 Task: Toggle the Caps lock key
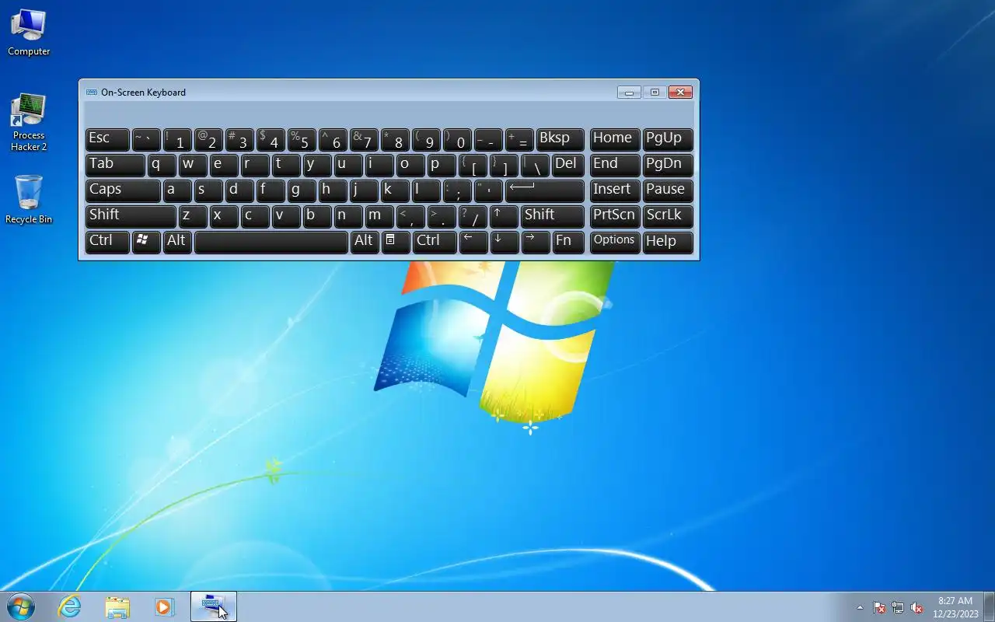coord(123,190)
